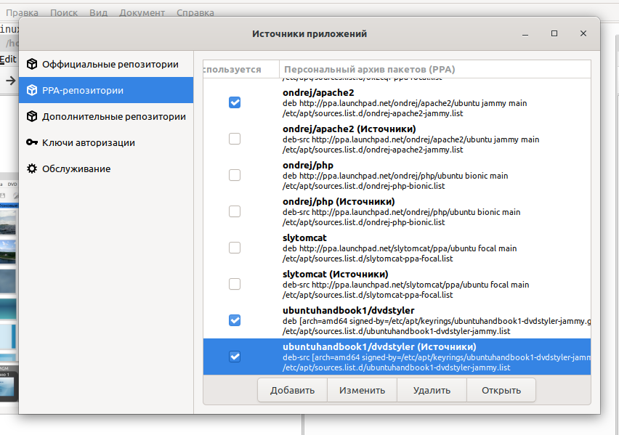Screen dimensions: 619x435
Task: Open Обслуживание section
Action: coord(106,168)
